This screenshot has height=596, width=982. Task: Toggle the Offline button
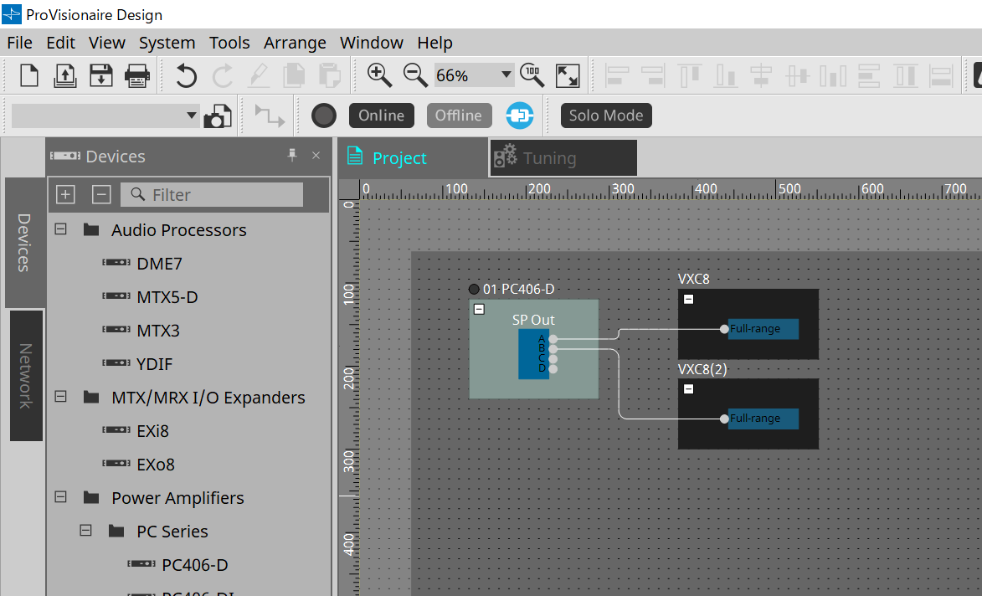tap(459, 116)
